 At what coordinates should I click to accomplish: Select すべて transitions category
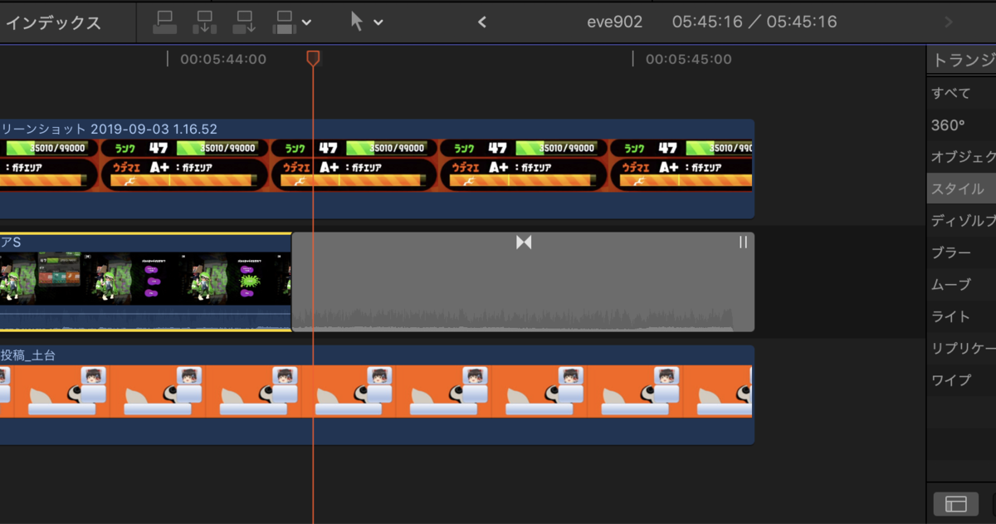coord(951,93)
